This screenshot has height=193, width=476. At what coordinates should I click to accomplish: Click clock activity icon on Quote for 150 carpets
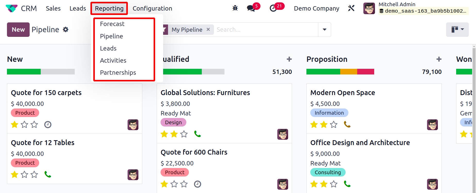coord(48,125)
